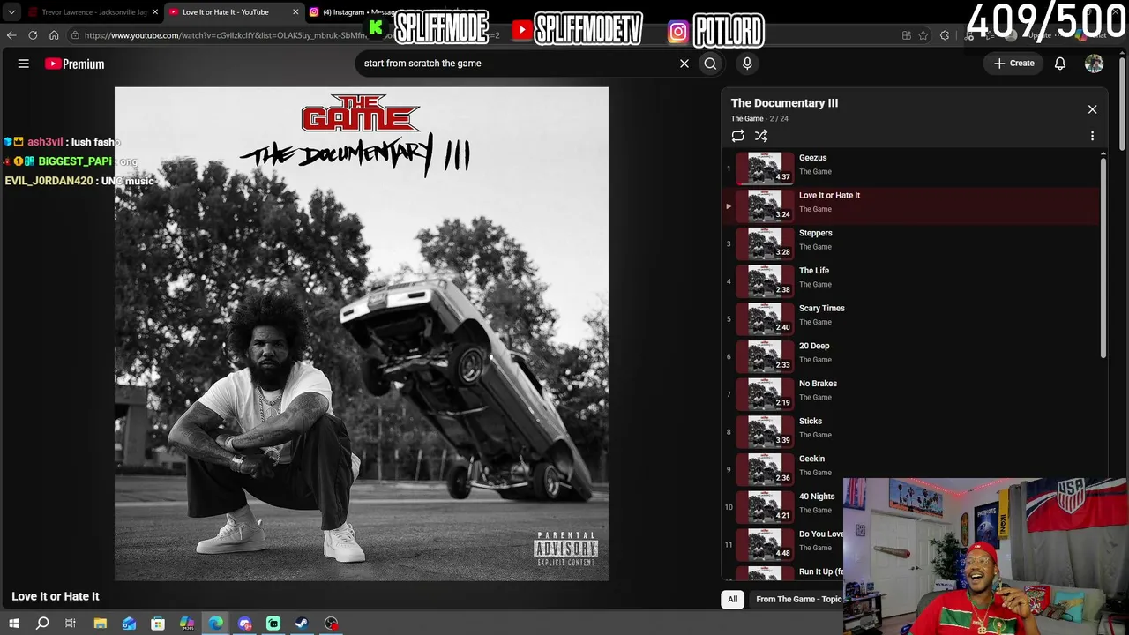Select the All filter chip

732,599
